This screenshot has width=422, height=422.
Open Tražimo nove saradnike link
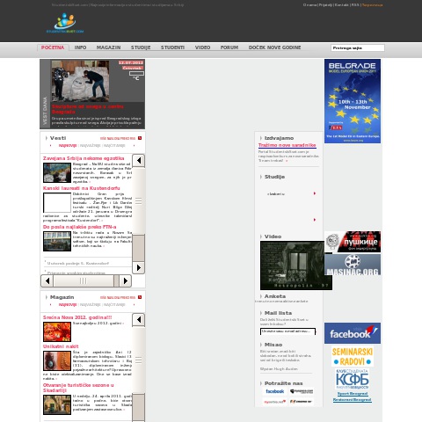pos(287,145)
